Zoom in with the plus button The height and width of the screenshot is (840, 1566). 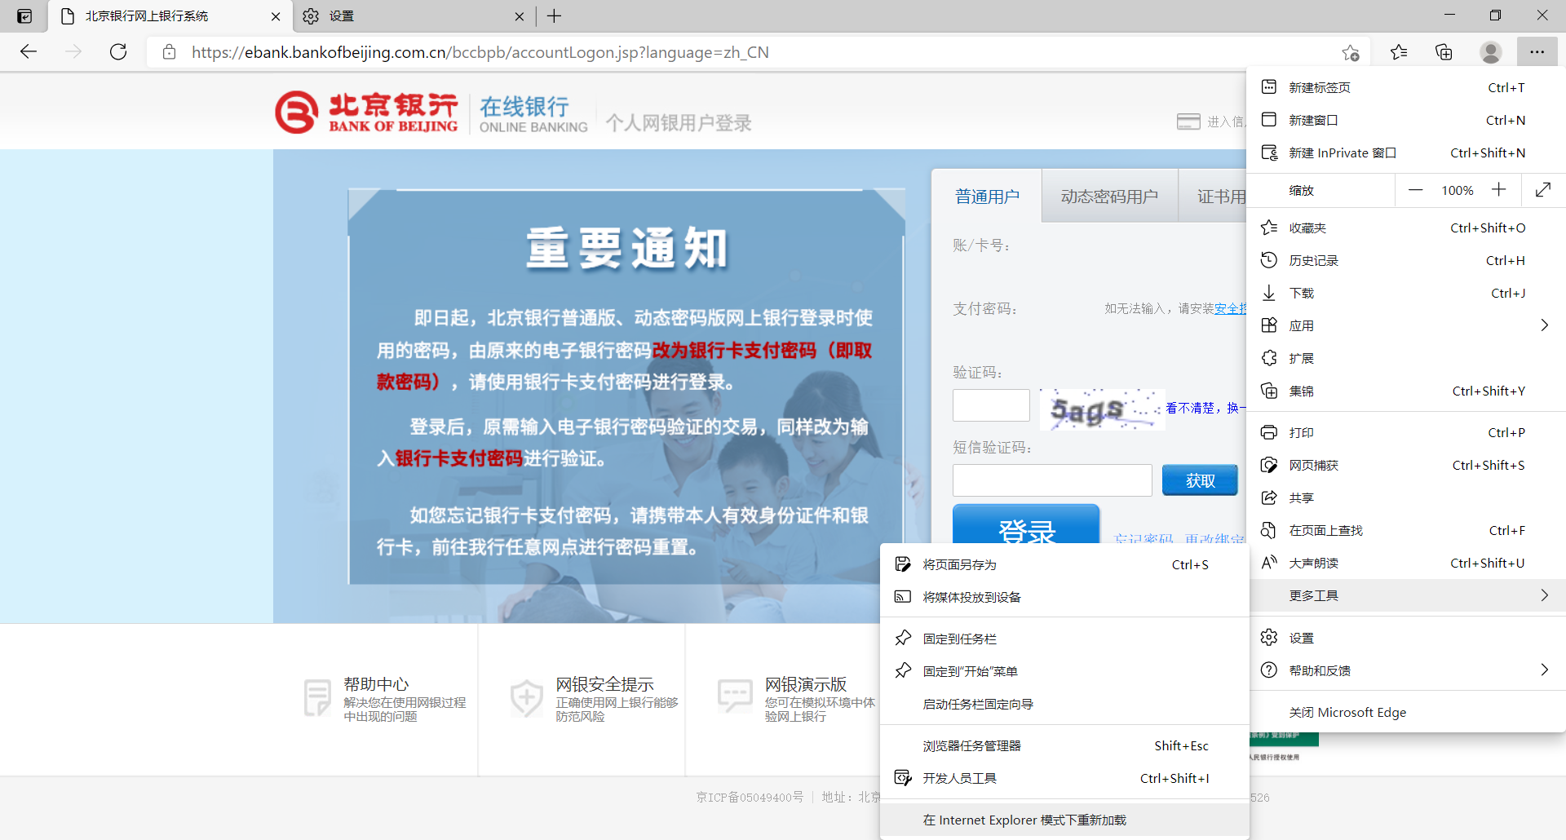(1499, 190)
